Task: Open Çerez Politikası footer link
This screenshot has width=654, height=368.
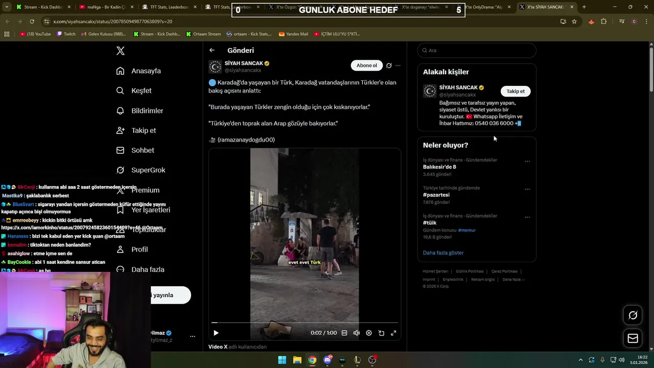Action: [504, 271]
